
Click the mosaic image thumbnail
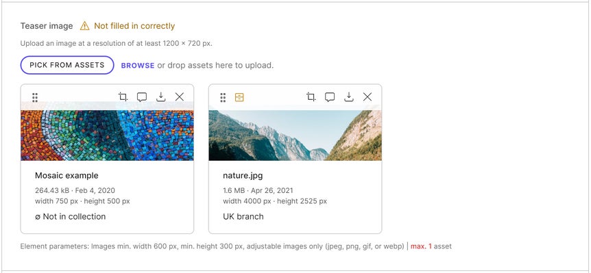tap(107, 135)
